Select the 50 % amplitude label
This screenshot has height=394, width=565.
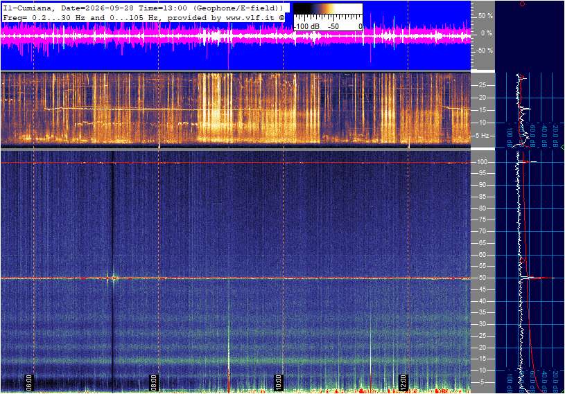[485, 16]
